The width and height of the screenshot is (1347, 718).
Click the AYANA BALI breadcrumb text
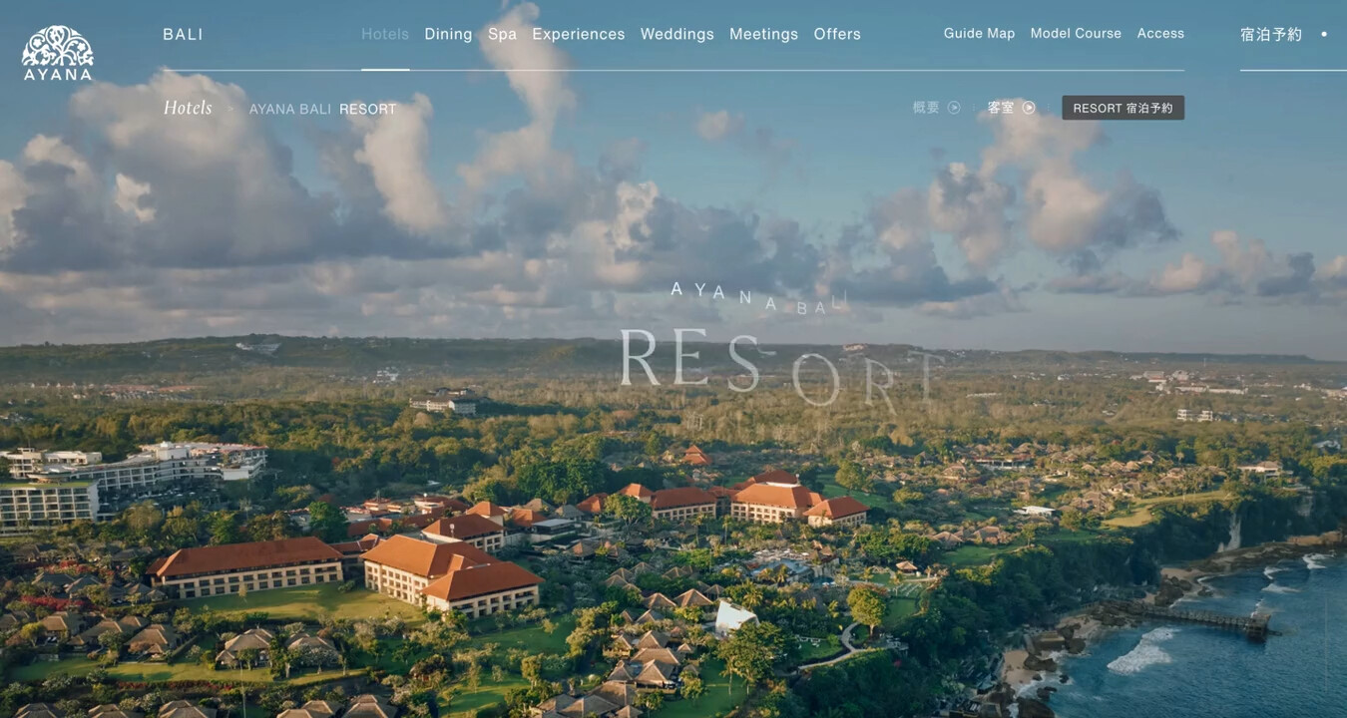[289, 109]
